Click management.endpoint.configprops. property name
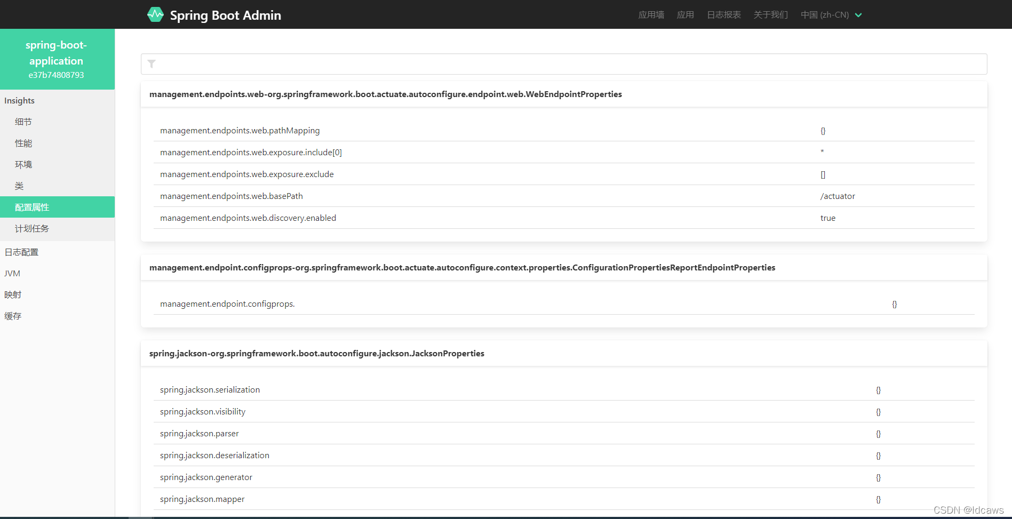The height and width of the screenshot is (519, 1012). [x=227, y=304]
